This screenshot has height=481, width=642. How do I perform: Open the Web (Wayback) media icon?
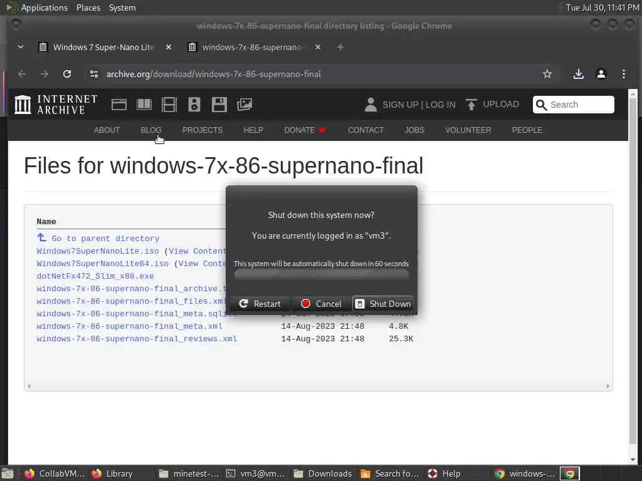pyautogui.click(x=118, y=105)
